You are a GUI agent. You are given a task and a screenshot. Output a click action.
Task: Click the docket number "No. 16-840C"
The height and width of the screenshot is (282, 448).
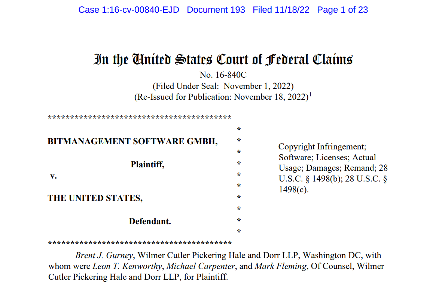[223, 75]
